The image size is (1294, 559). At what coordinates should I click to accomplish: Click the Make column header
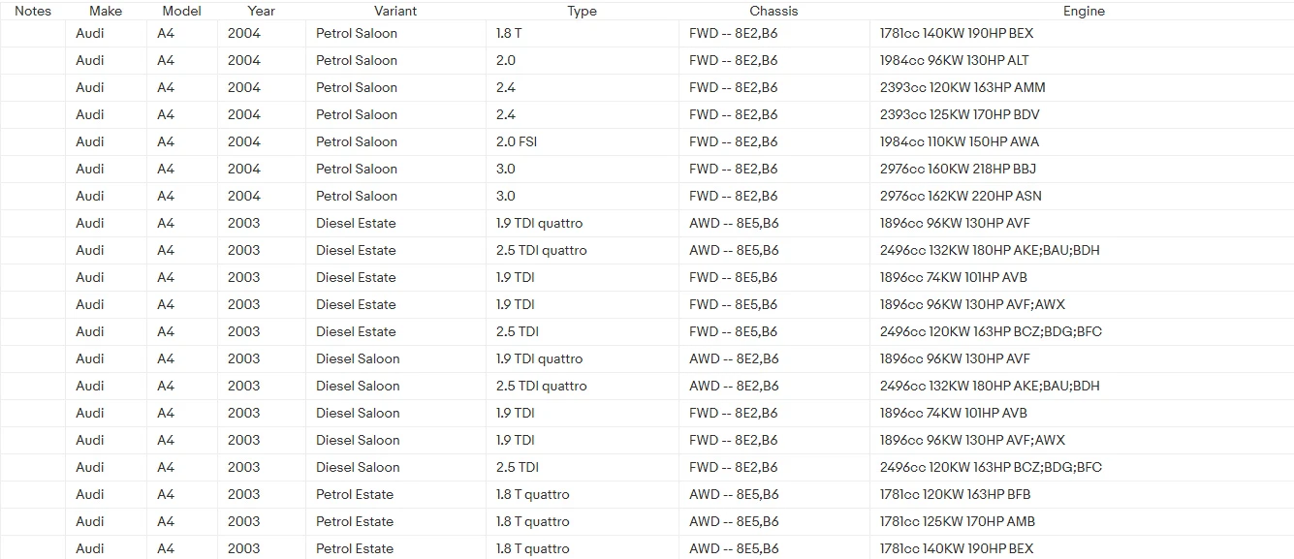tap(106, 11)
